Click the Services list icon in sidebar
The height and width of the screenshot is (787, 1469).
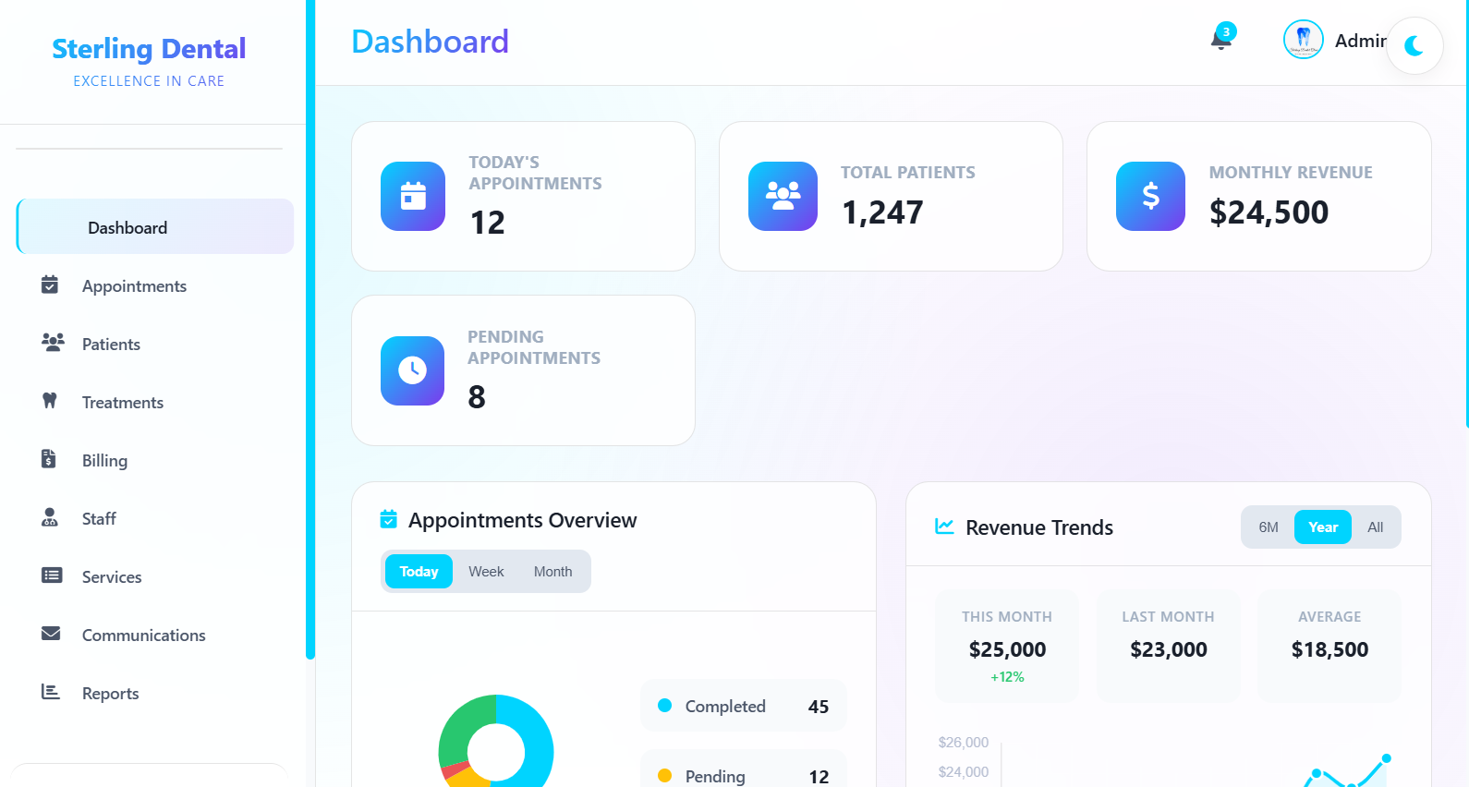tap(52, 575)
